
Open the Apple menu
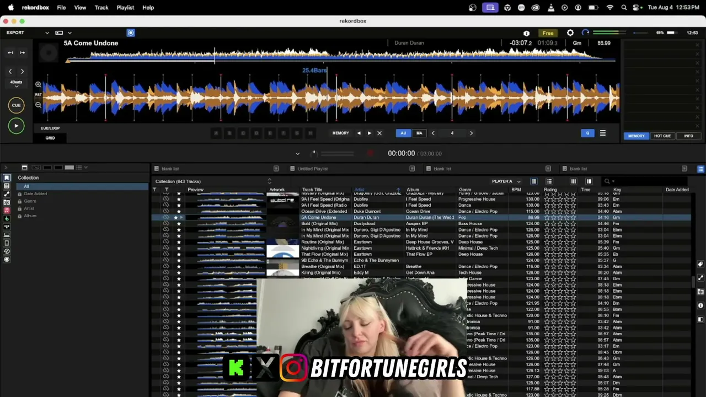point(10,8)
